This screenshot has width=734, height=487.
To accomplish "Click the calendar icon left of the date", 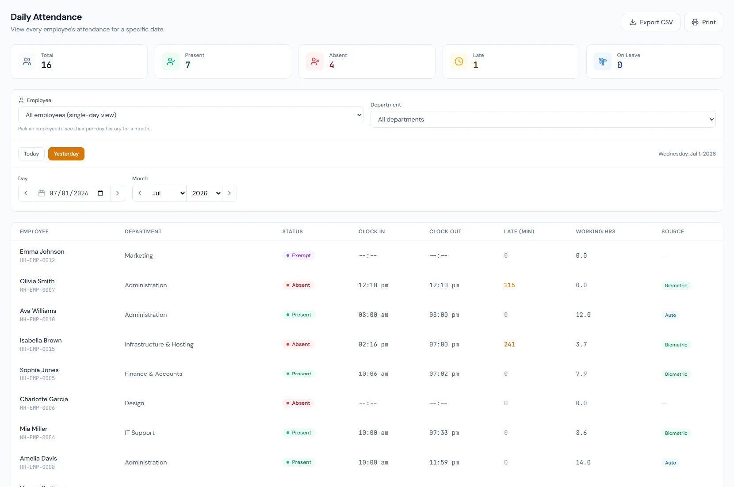I will [x=42, y=193].
